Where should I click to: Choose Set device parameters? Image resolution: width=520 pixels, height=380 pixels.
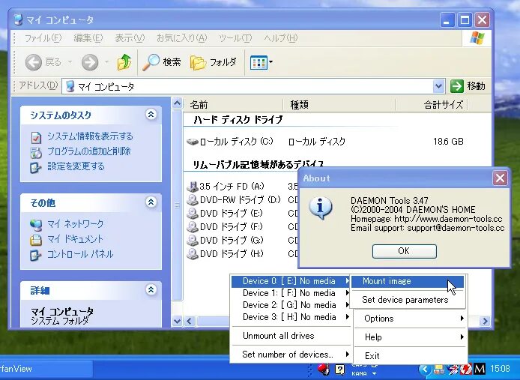(408, 300)
